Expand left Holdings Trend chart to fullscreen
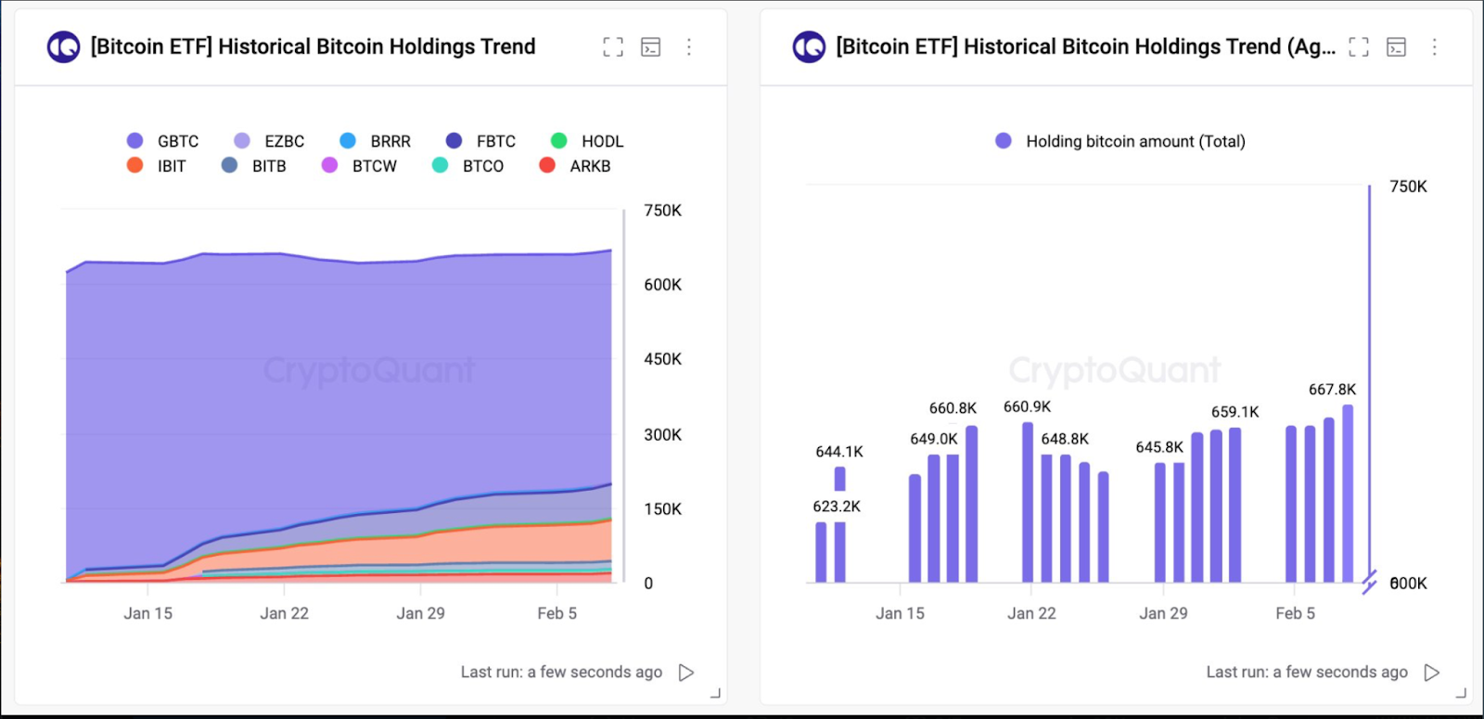1484x719 pixels. [613, 47]
